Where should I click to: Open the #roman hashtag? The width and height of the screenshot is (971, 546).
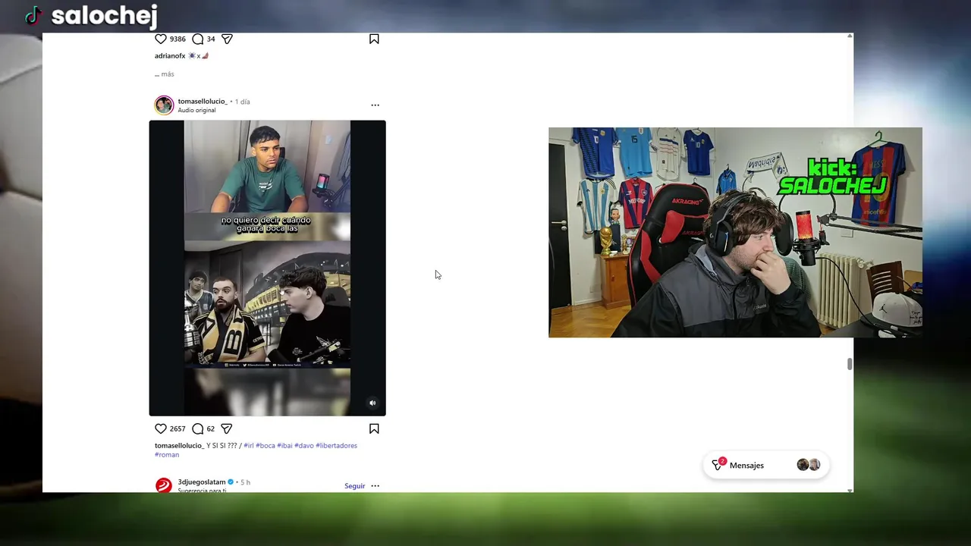coord(167,455)
